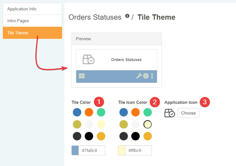
Task: Select the Tile Theme tab
Action: [x=32, y=33]
